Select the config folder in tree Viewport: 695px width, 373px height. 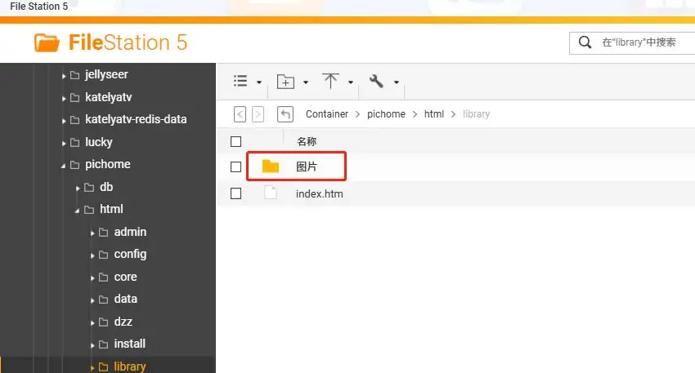[x=130, y=254]
